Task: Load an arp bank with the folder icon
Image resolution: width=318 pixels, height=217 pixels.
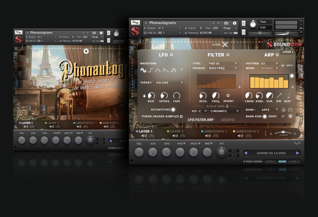Action: 290,110
